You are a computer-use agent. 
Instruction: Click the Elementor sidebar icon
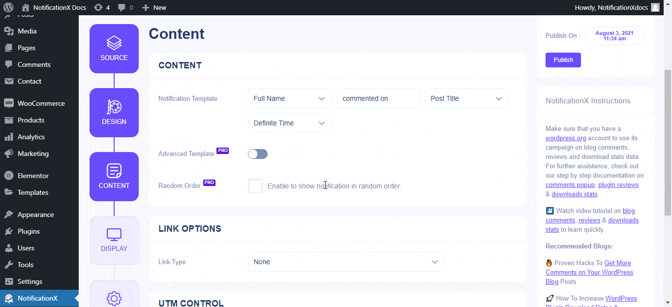tap(8, 176)
